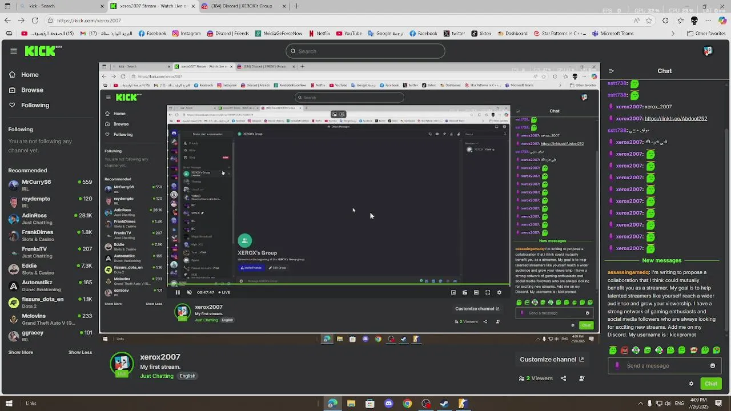731x411 pixels.
Task: Open tiktok bookmark
Action: coord(481,34)
